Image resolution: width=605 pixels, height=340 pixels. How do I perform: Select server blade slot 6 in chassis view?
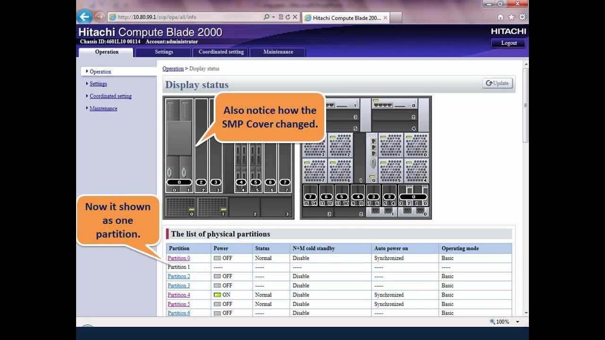pyautogui.click(x=270, y=168)
